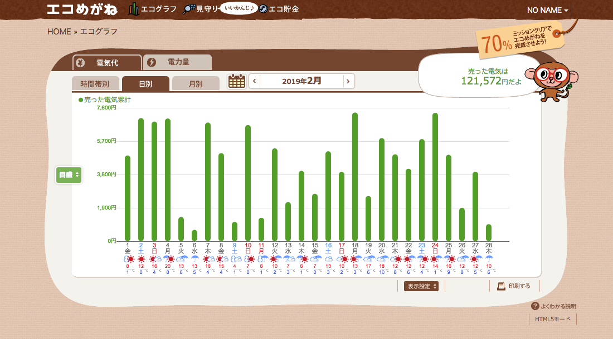Click the cloudy weather icon under day 9

[x=235, y=259]
